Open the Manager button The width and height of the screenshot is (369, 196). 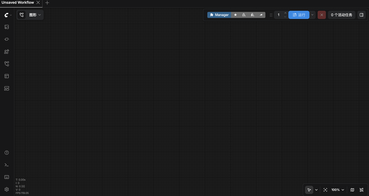pyautogui.click(x=219, y=15)
